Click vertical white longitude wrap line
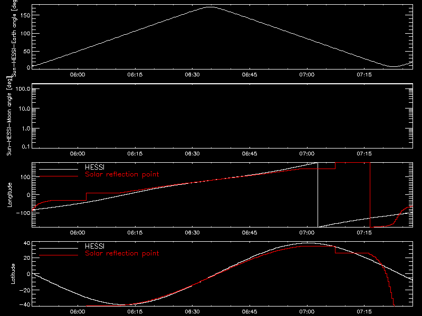The width and height of the screenshot is (422, 316). tap(318, 195)
